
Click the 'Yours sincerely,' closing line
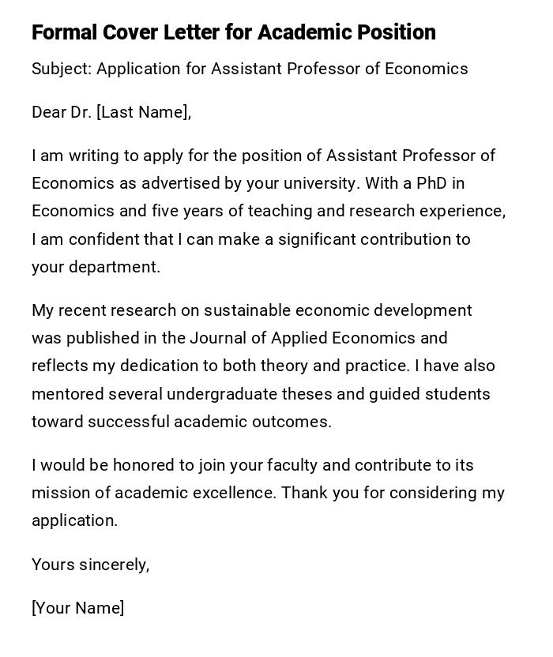pos(90,565)
